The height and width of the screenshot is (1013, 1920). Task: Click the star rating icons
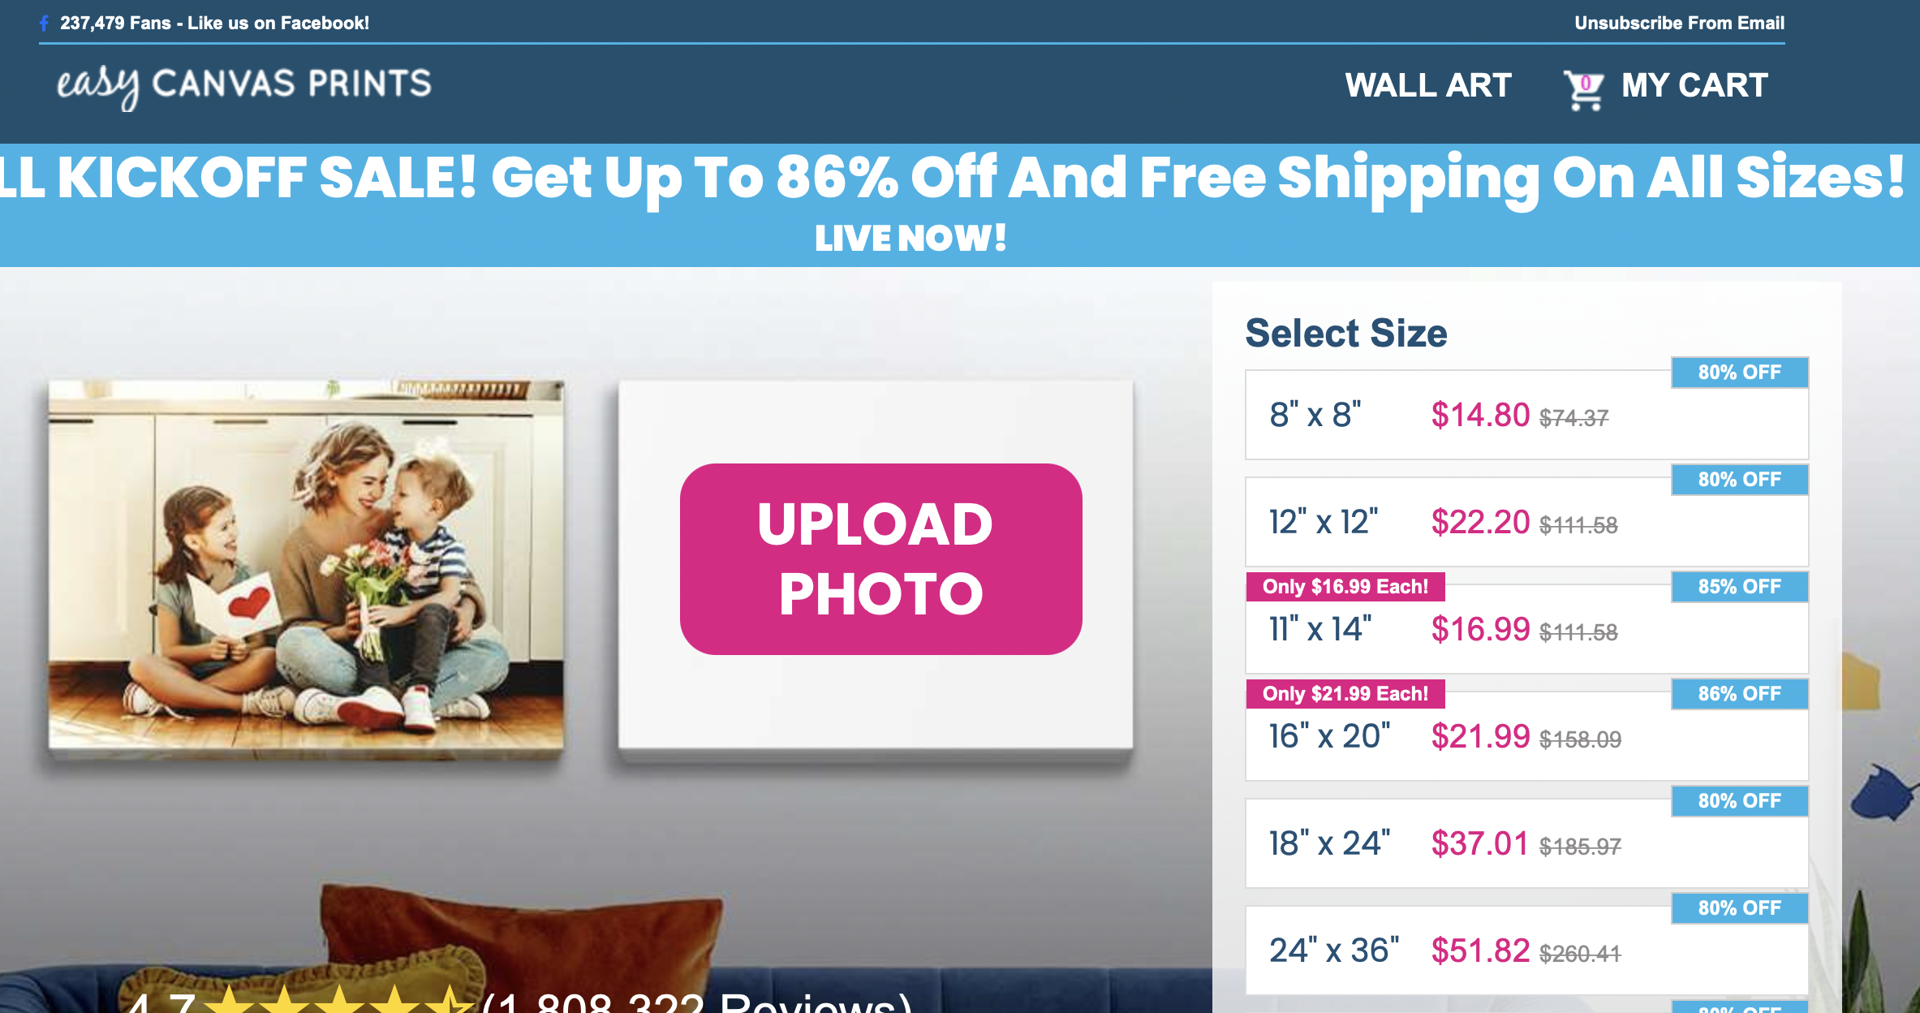pos(339,999)
